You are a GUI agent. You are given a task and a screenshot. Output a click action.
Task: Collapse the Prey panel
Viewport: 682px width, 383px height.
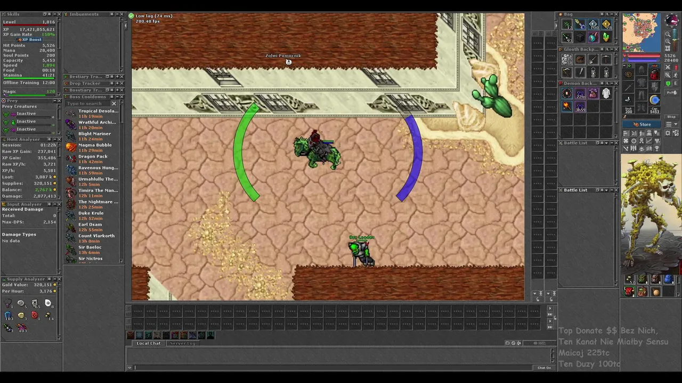[54, 101]
